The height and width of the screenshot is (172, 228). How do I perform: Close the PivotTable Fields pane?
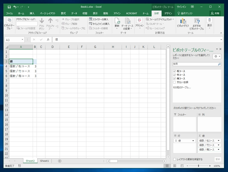[220, 49]
